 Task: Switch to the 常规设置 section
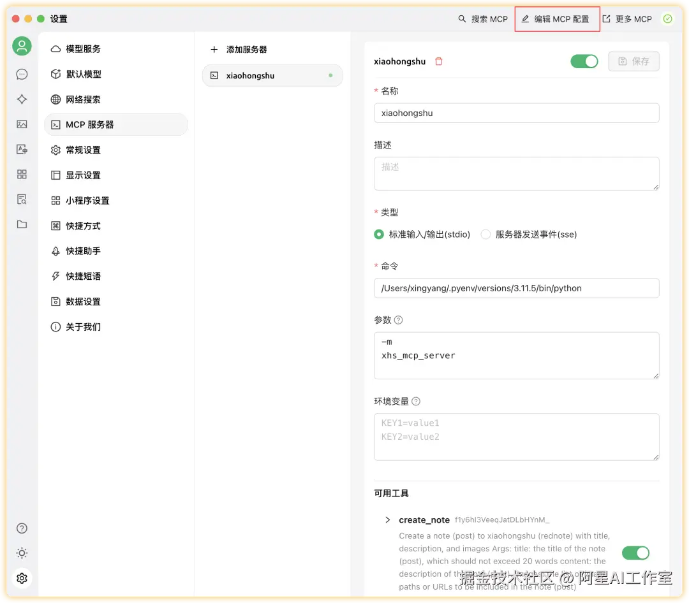coord(83,150)
